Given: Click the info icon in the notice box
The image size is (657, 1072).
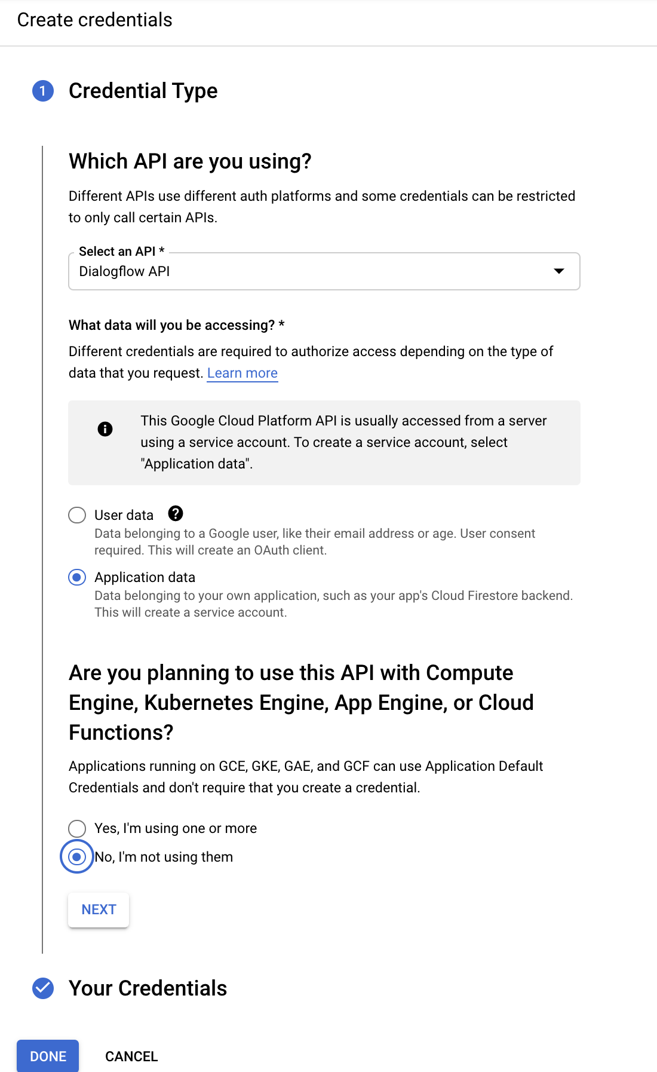Looking at the screenshot, I should 105,428.
